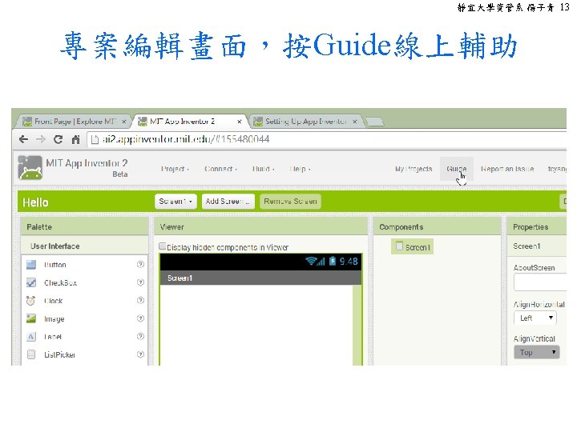This screenshot has height=432, width=577.
Task: Open the Help menu
Action: (x=300, y=169)
